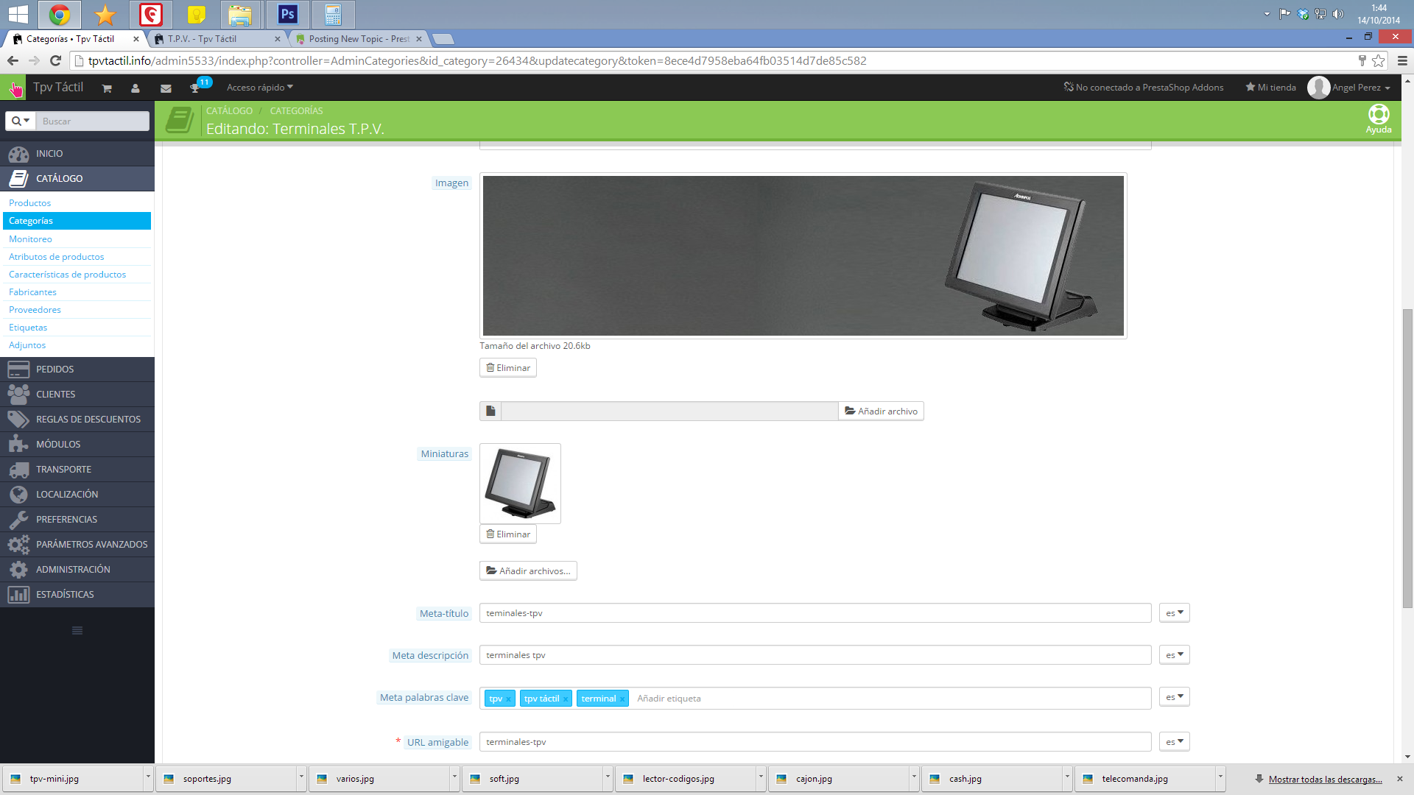Open the Meta-título language selector

tap(1174, 613)
